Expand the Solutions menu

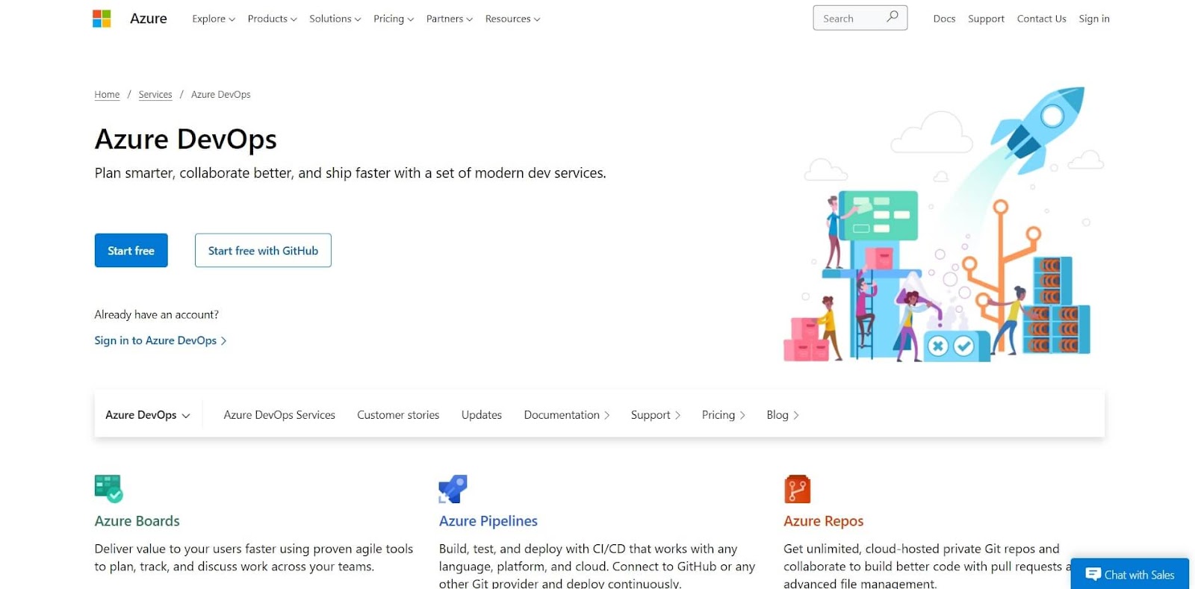[335, 19]
